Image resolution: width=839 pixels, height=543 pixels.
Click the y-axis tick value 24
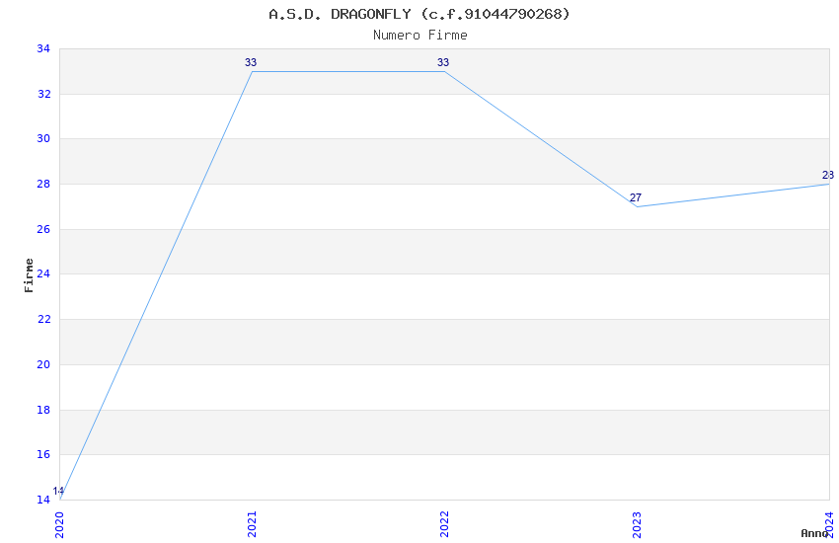pyautogui.click(x=43, y=273)
